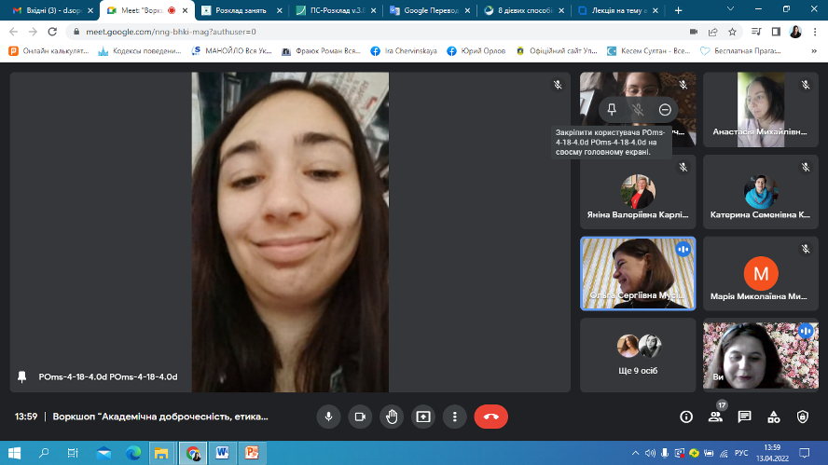Screen dimensions: 828x465
Task: Select your own self-view tile
Action: (761, 355)
